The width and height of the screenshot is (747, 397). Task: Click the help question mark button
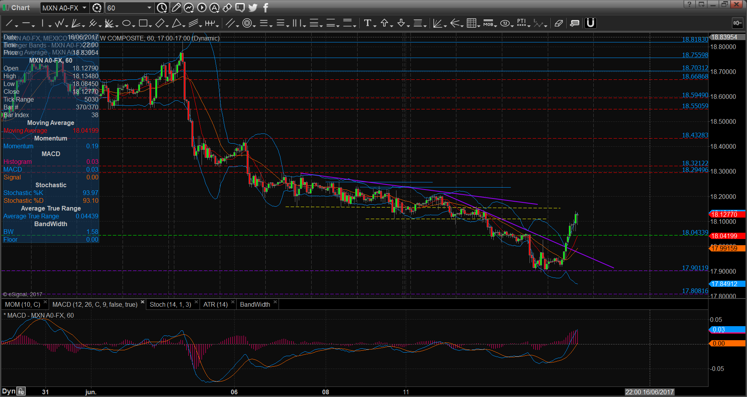689,4
